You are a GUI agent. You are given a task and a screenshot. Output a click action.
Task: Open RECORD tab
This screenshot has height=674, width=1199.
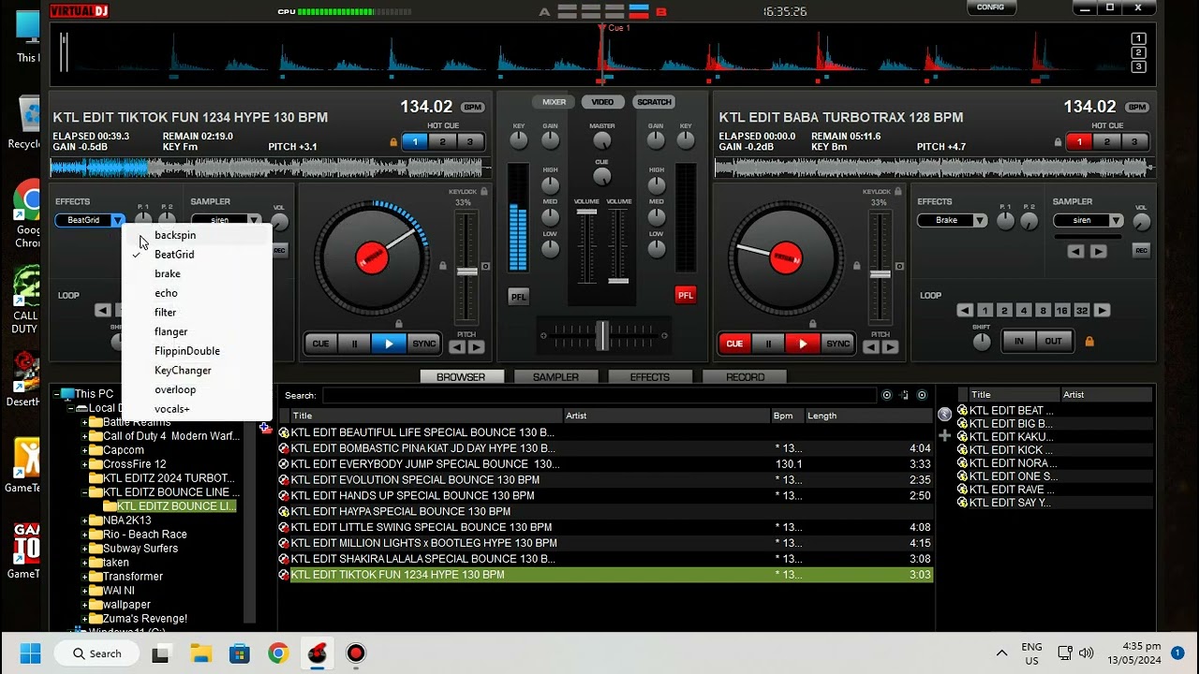click(746, 376)
